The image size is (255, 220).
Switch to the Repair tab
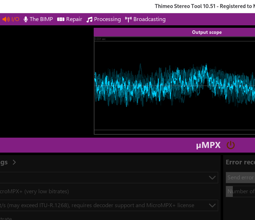coord(74,19)
